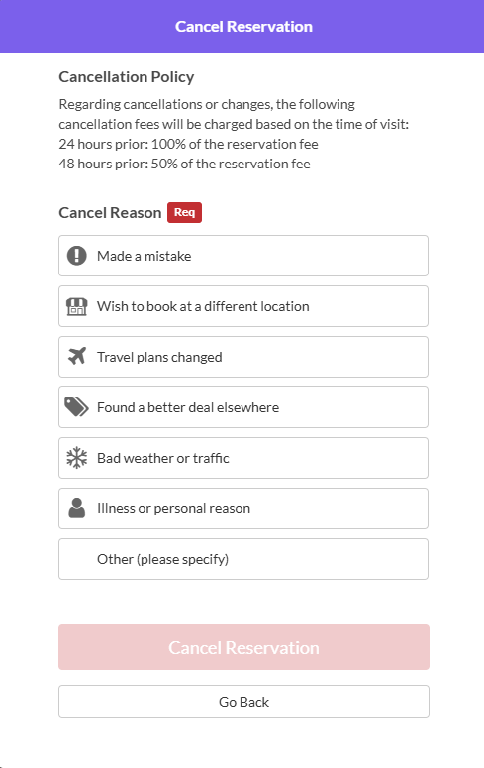Select "Other (please specify)" option
Viewport: 484px width, 768px height.
point(243,559)
